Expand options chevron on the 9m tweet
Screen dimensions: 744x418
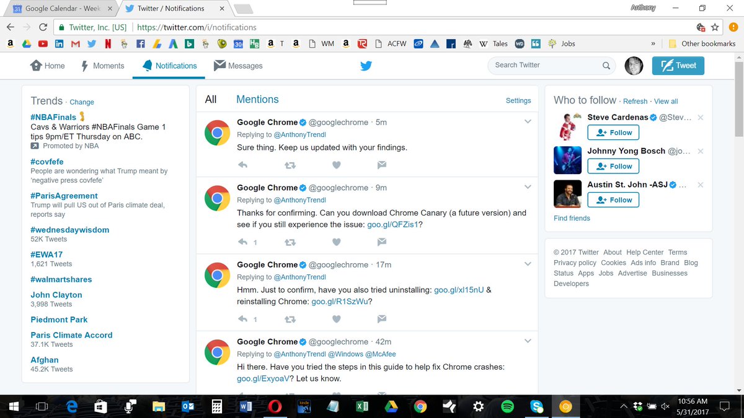coord(528,187)
